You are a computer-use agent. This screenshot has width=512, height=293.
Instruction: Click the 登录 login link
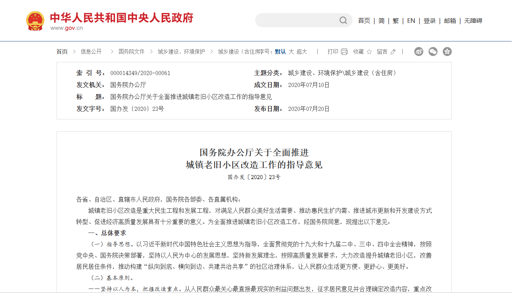tap(430, 21)
